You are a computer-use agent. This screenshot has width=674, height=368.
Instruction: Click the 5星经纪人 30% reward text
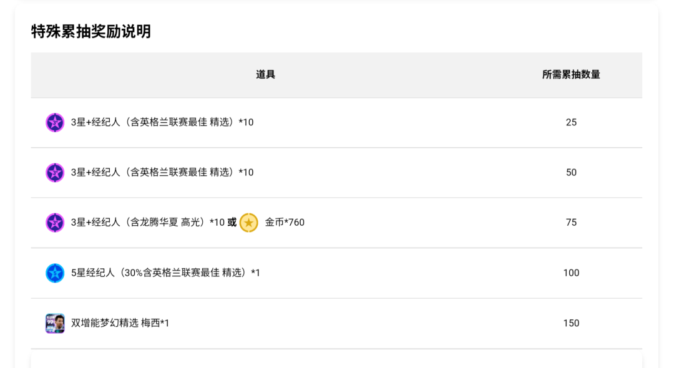pos(165,273)
